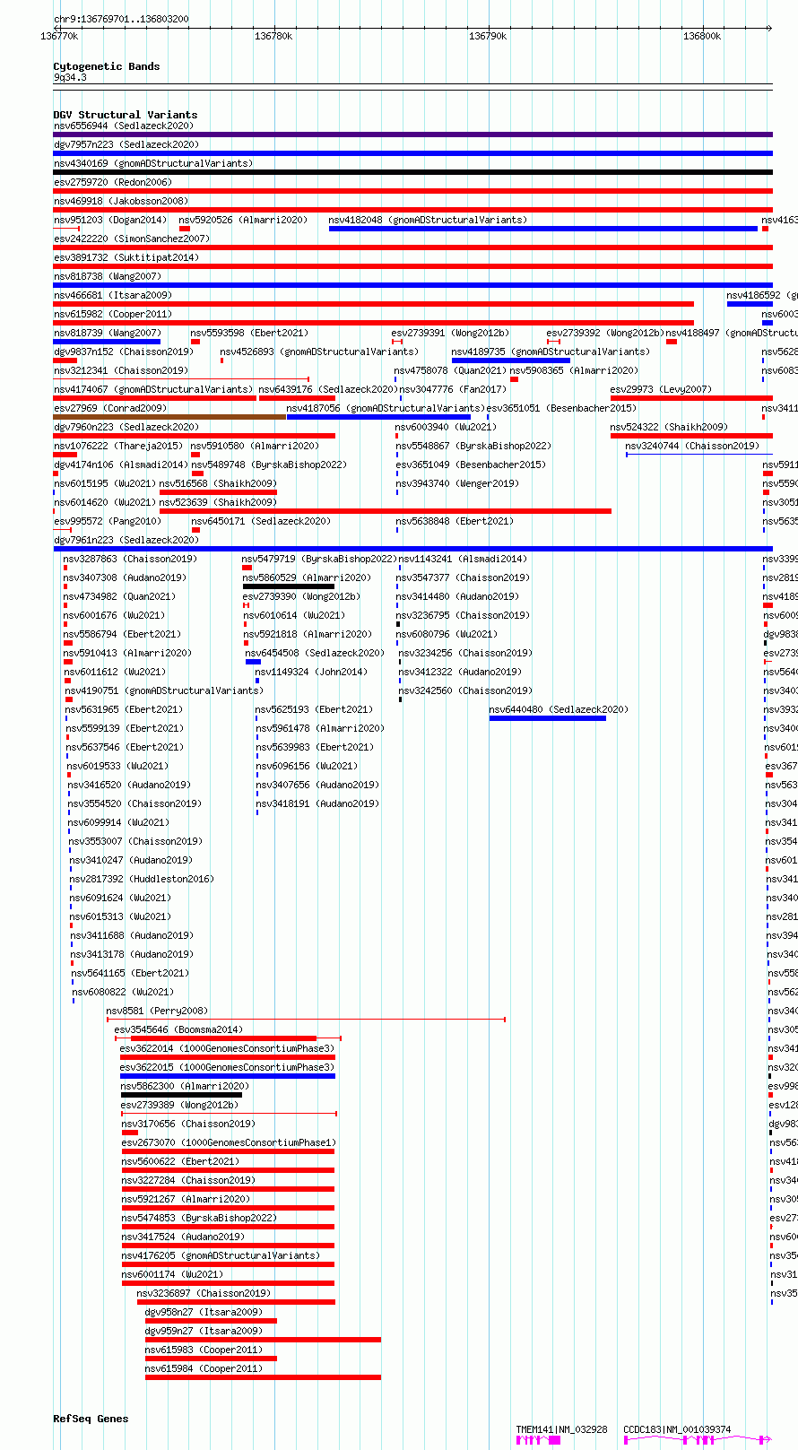798x1450 pixels.
Task: Open variant dgv958n27 (Itsara2009)
Action: pos(204,1312)
